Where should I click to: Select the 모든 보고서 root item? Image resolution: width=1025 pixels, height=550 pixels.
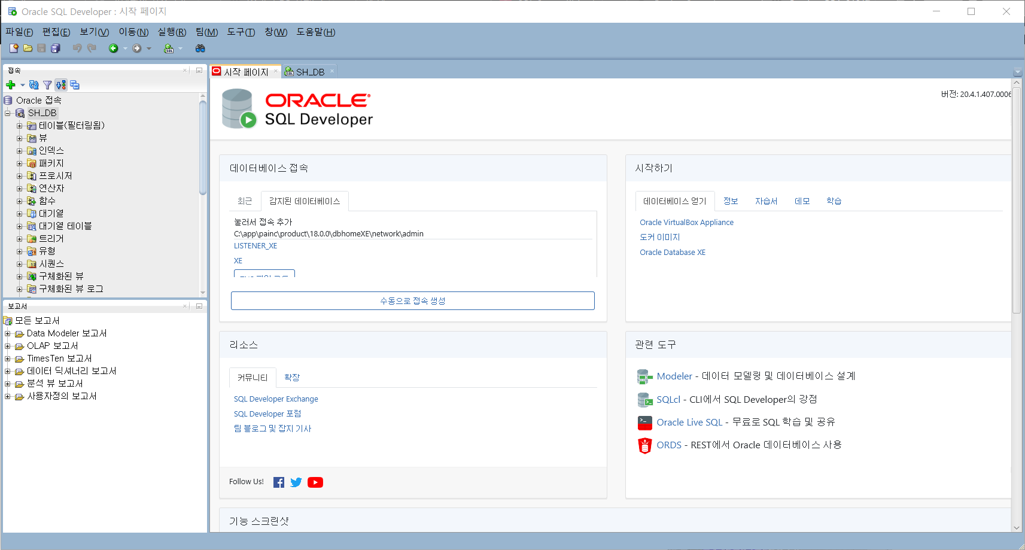pyautogui.click(x=37, y=321)
